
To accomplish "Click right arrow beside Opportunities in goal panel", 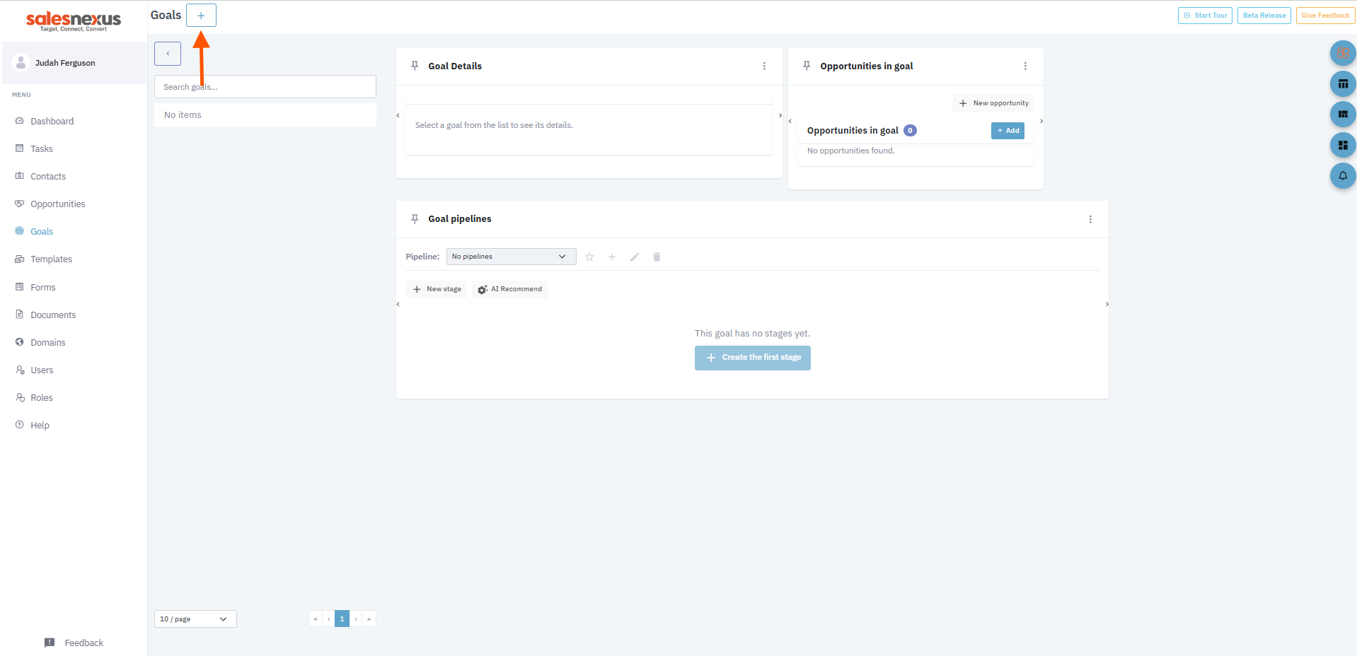I will (1041, 122).
